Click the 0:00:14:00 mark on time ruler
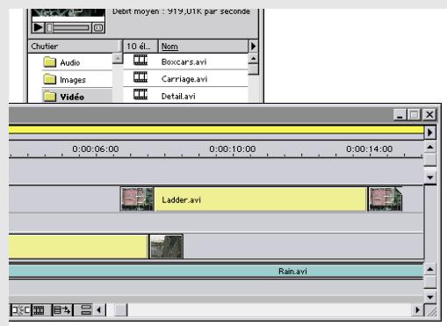447x326 pixels. [x=370, y=149]
